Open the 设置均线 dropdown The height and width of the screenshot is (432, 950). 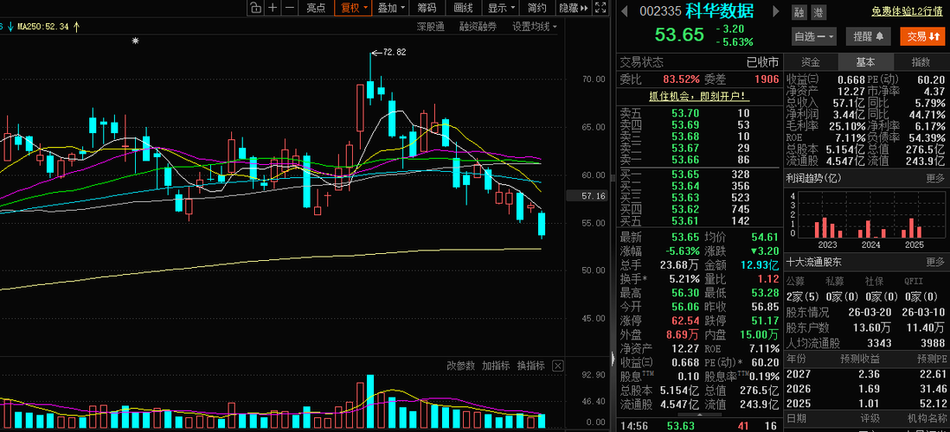coord(535,27)
